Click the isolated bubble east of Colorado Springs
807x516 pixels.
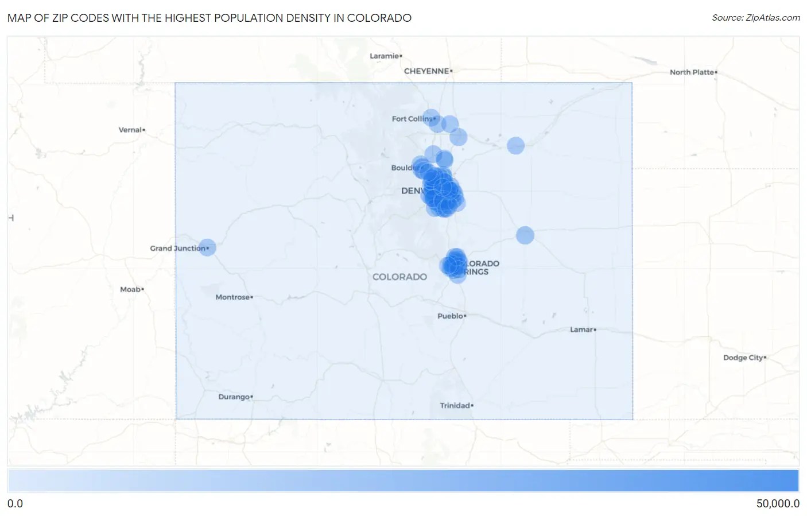(x=525, y=235)
